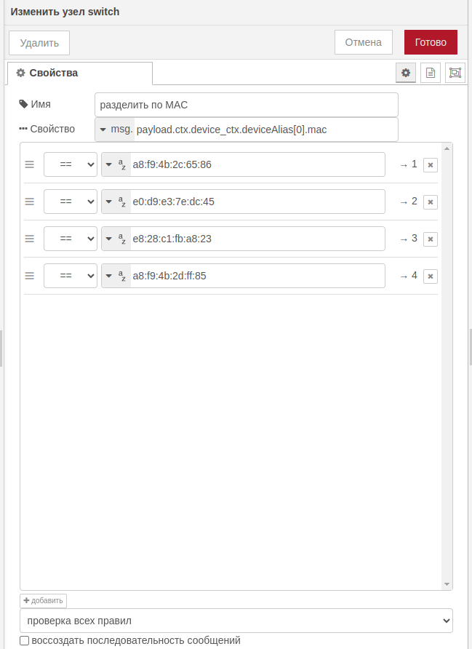Grab drag handle of third rule

coord(30,239)
